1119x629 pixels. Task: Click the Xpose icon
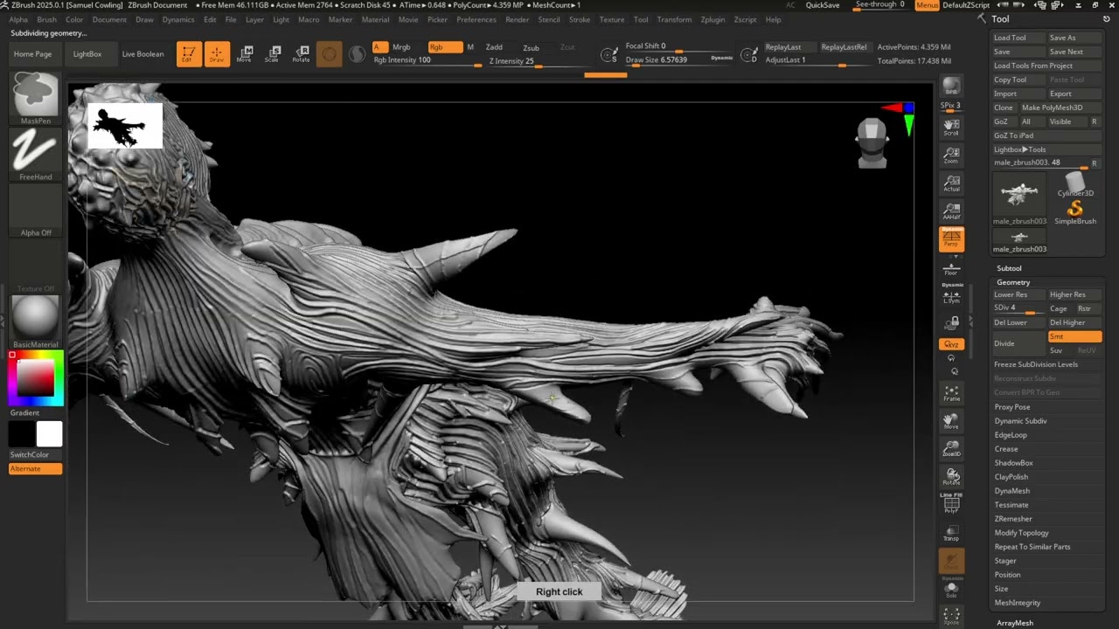(951, 617)
